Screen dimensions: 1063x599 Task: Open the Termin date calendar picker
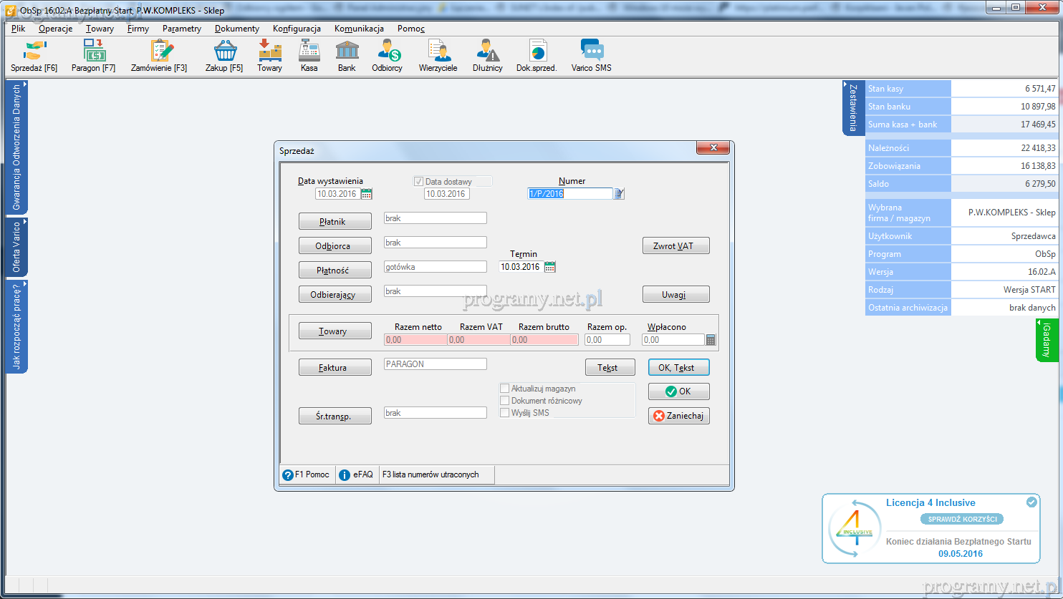(x=549, y=267)
